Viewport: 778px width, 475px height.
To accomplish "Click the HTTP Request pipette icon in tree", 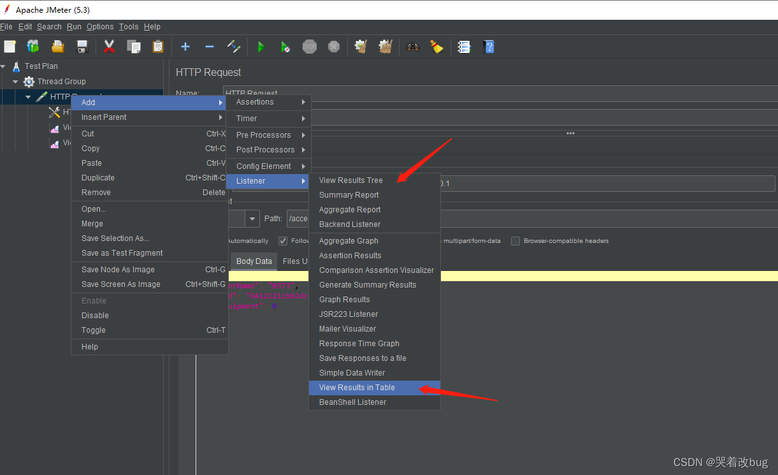I will (x=41, y=97).
